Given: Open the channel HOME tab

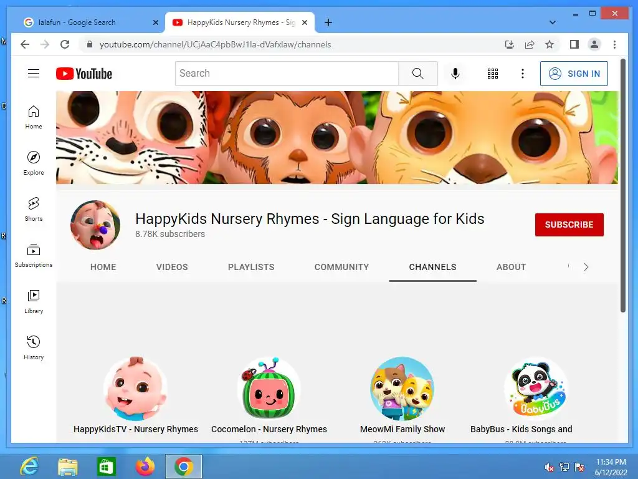Looking at the screenshot, I should [103, 267].
